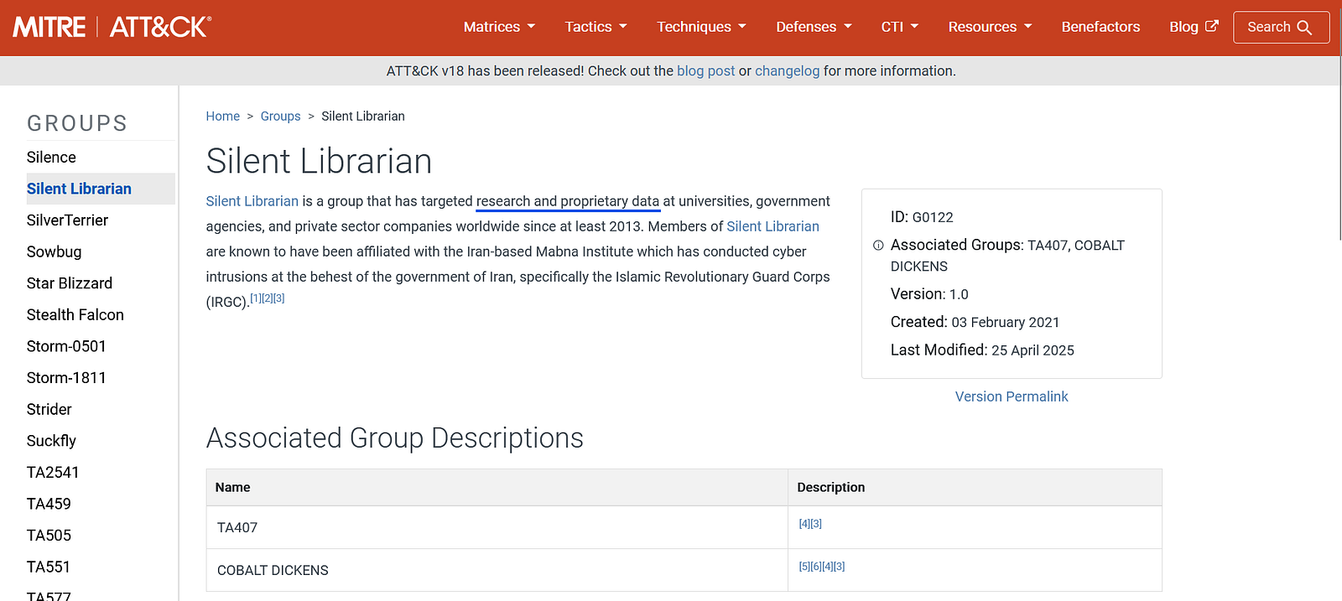
Task: Select TA551 in sidebar
Action: (49, 567)
